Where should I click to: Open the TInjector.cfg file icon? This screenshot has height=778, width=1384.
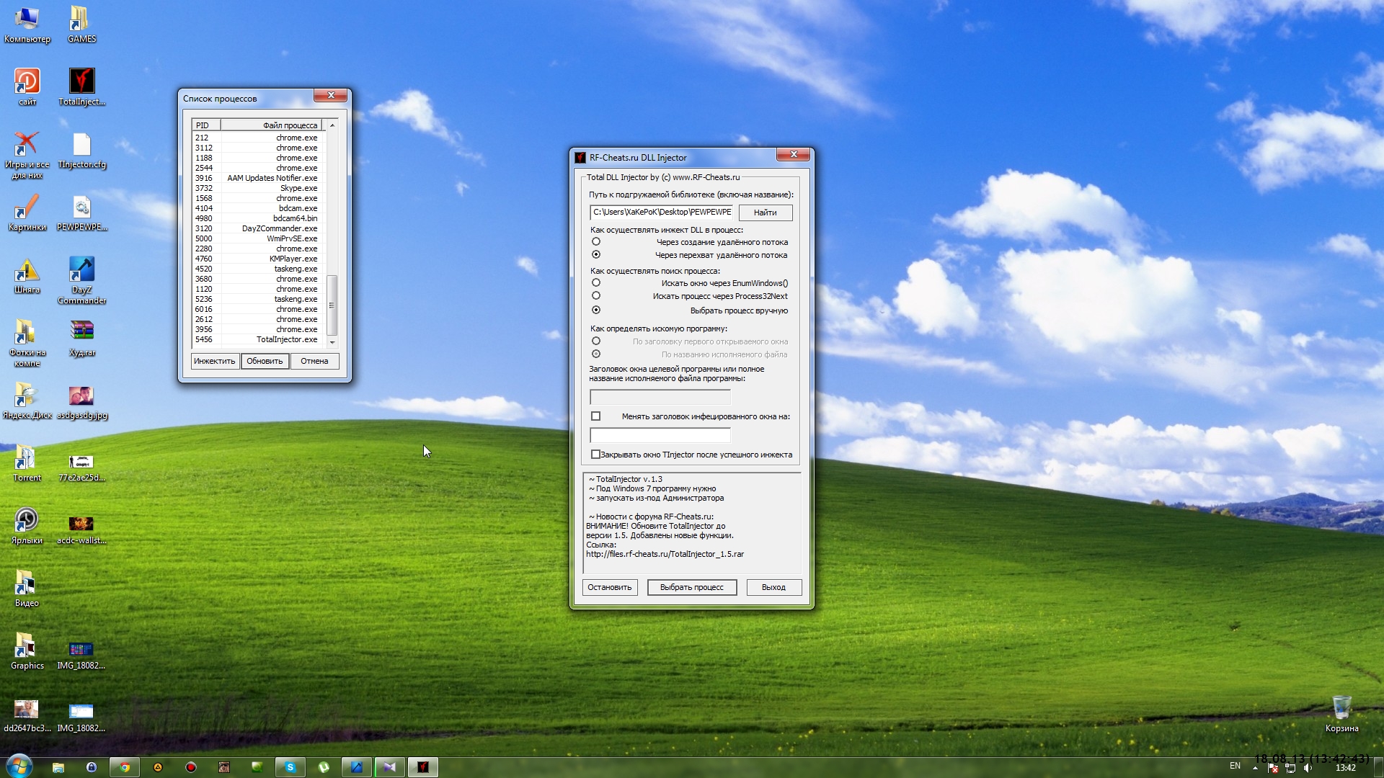[81, 150]
